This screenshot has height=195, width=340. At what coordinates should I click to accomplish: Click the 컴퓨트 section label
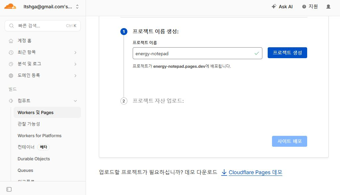pyautogui.click(x=24, y=100)
